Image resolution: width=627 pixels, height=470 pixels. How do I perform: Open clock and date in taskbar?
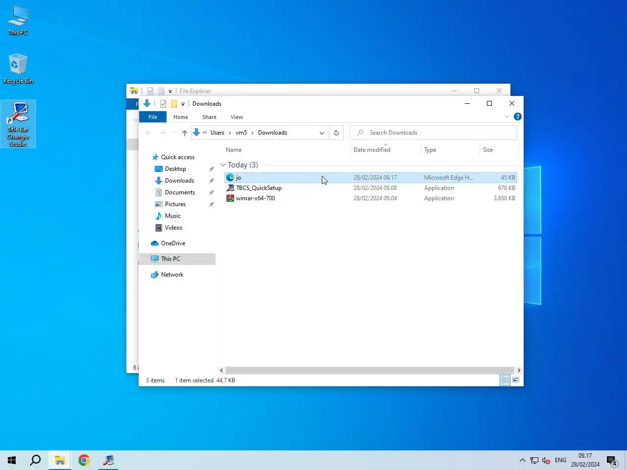(585, 460)
